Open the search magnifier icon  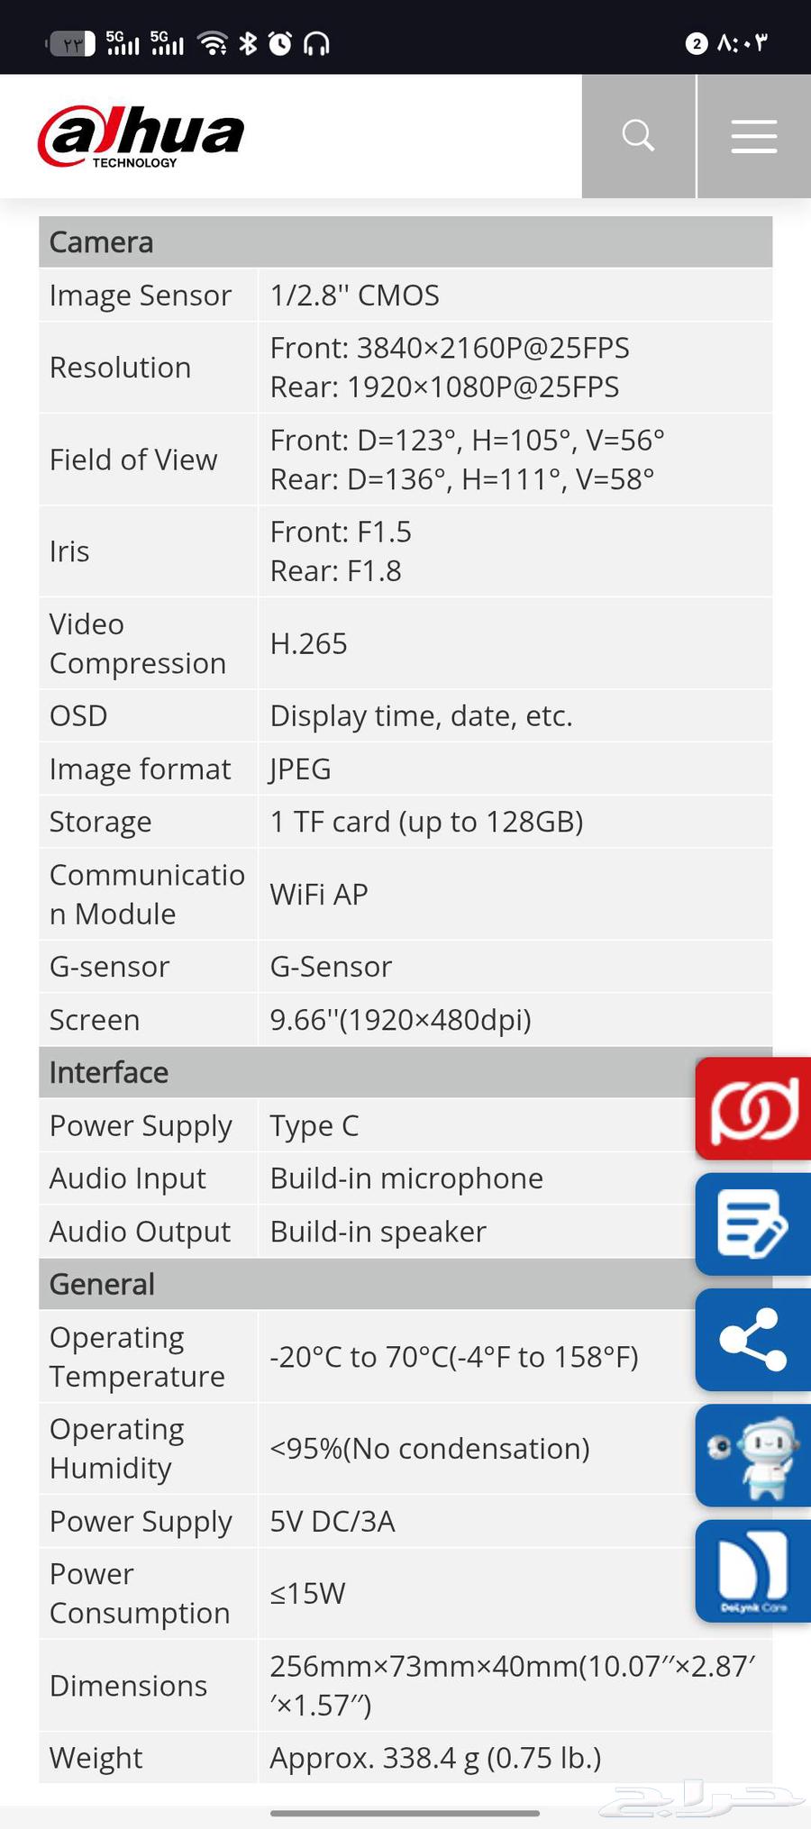(x=638, y=136)
